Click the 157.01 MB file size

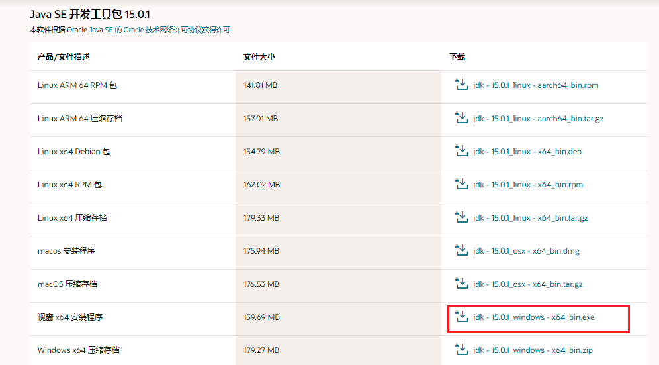tap(261, 119)
